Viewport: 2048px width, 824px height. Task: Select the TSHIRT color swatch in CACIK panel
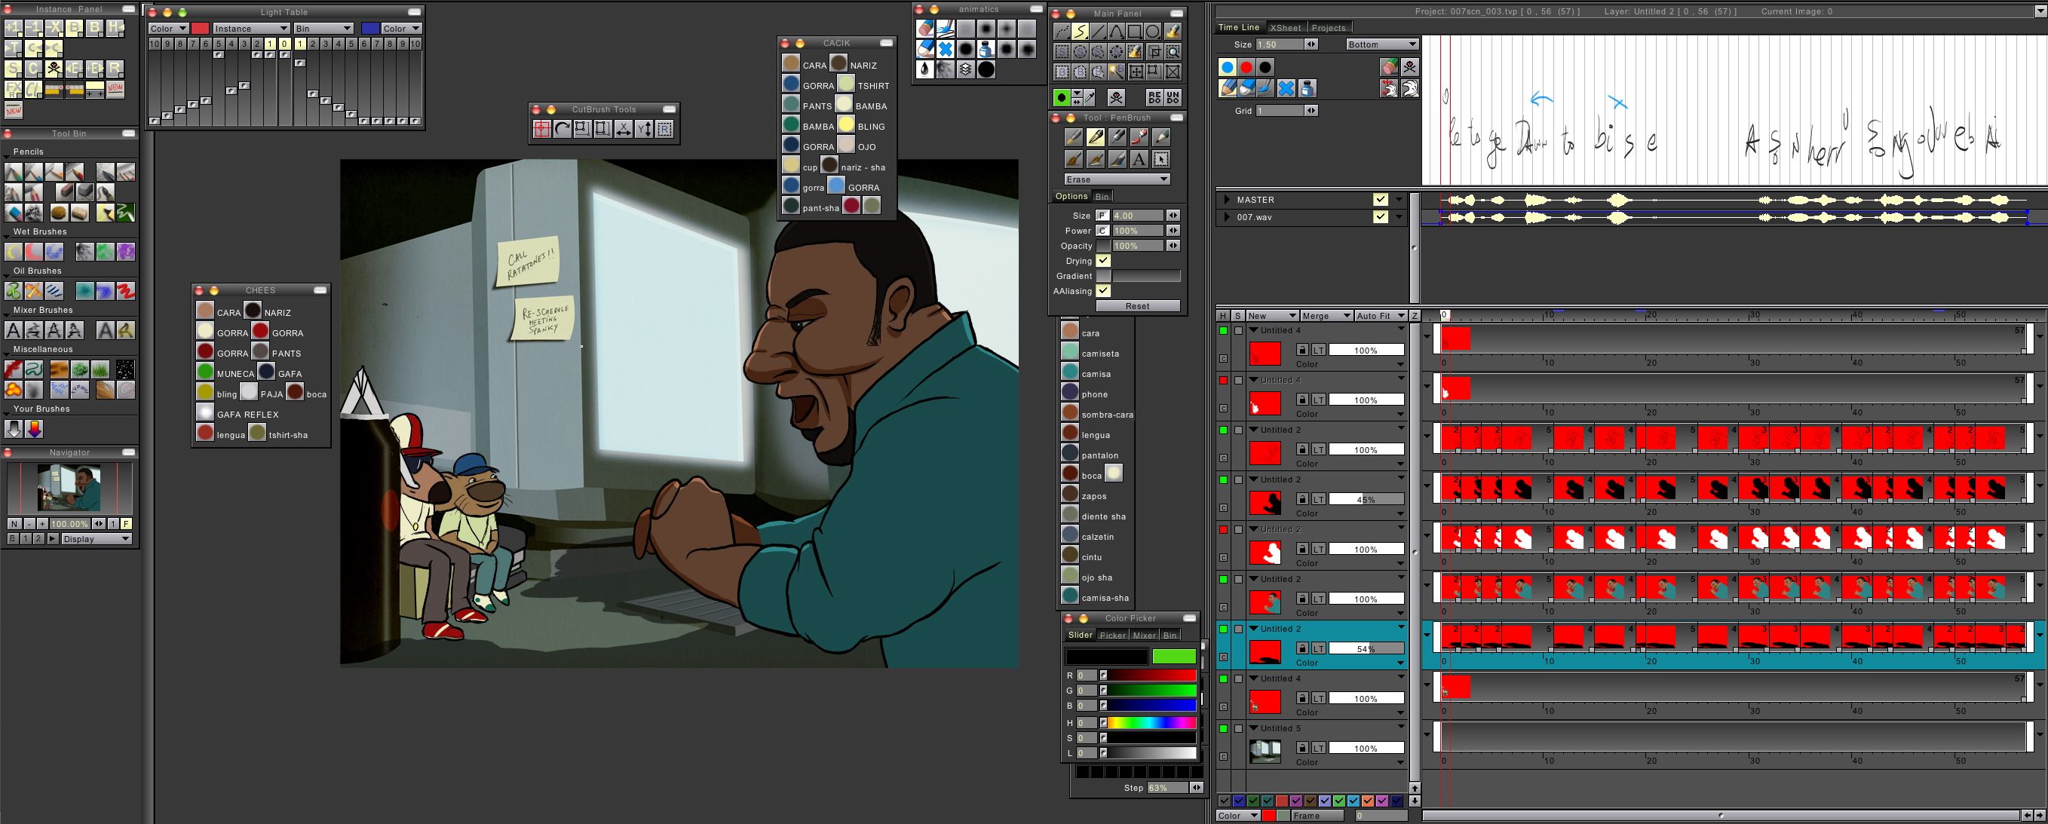pos(845,84)
